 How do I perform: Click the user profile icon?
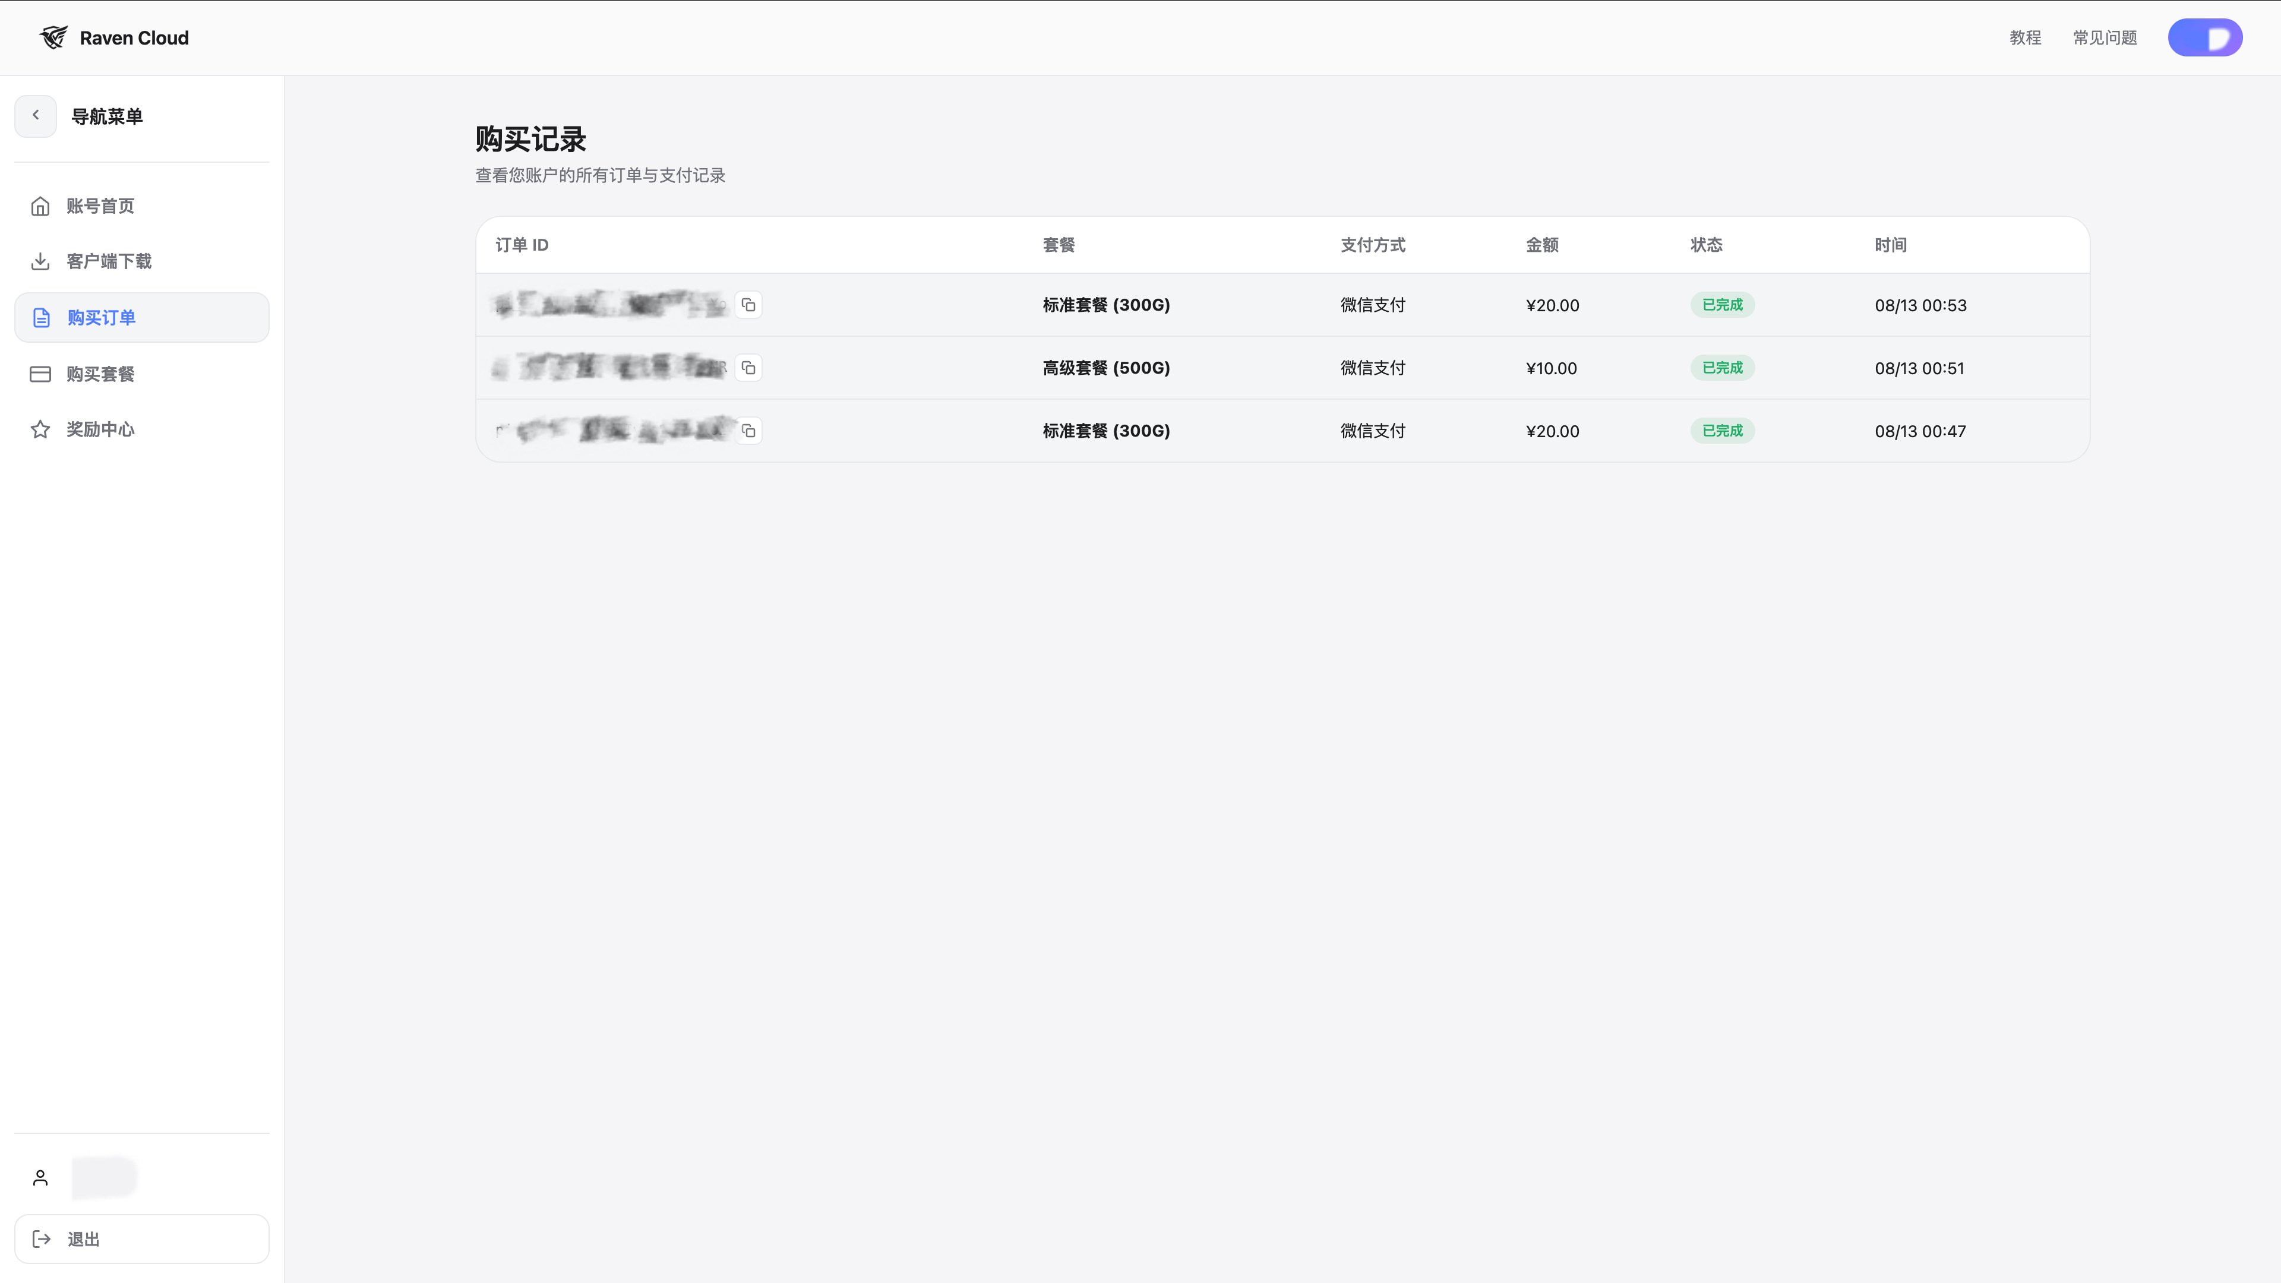[x=40, y=1178]
